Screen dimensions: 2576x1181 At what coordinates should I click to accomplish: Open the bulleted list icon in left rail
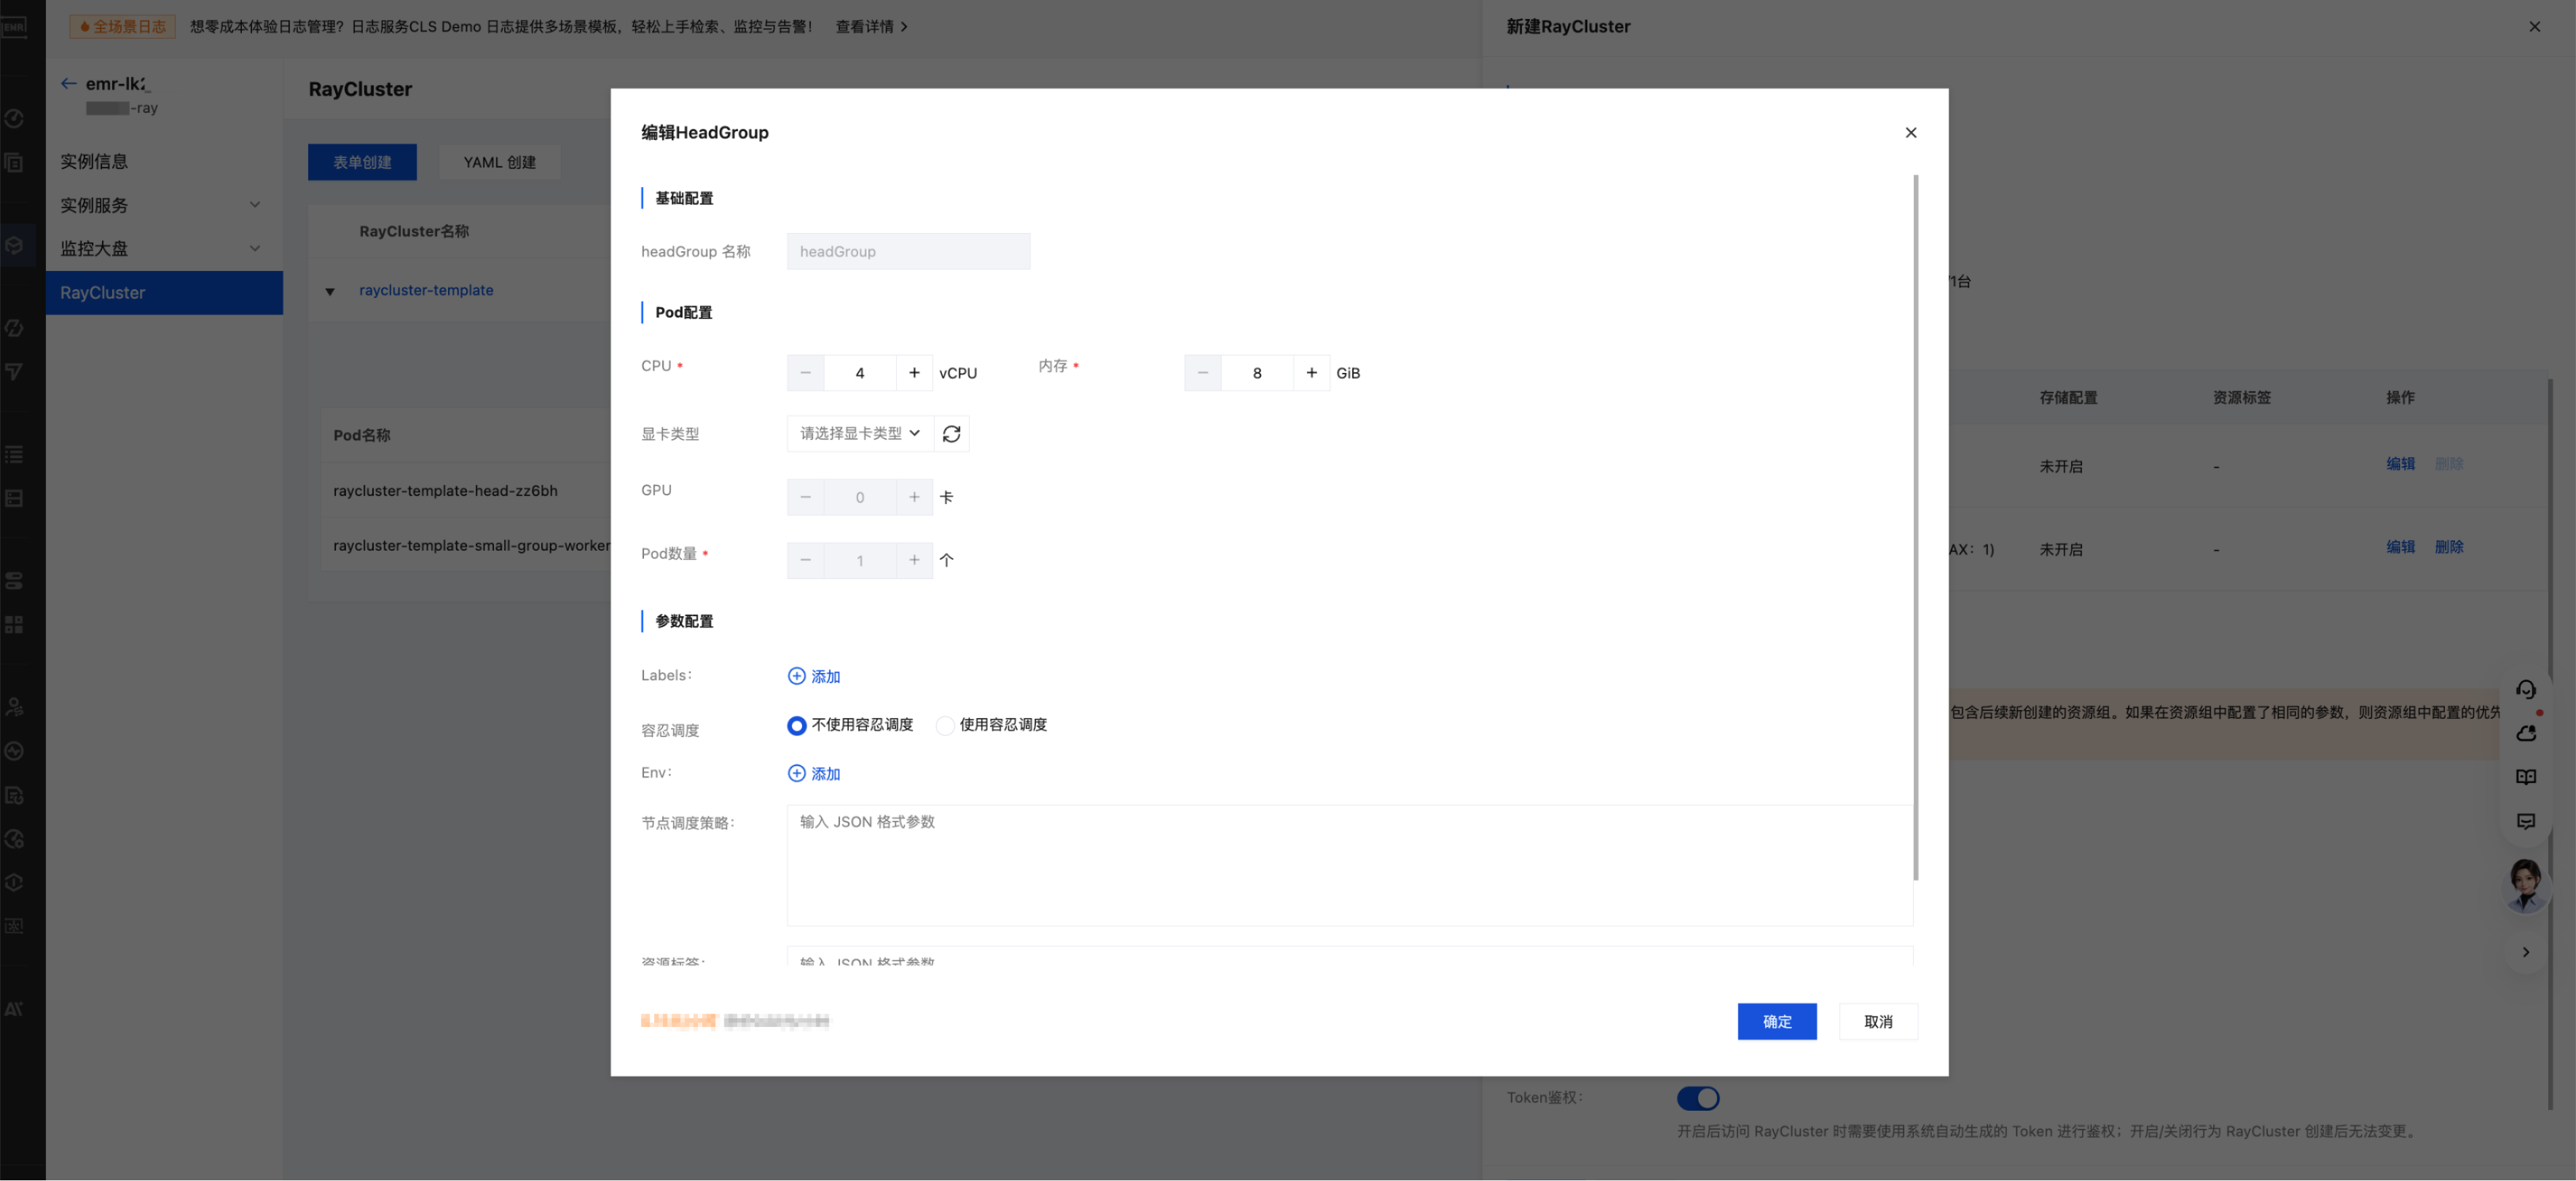tap(14, 454)
